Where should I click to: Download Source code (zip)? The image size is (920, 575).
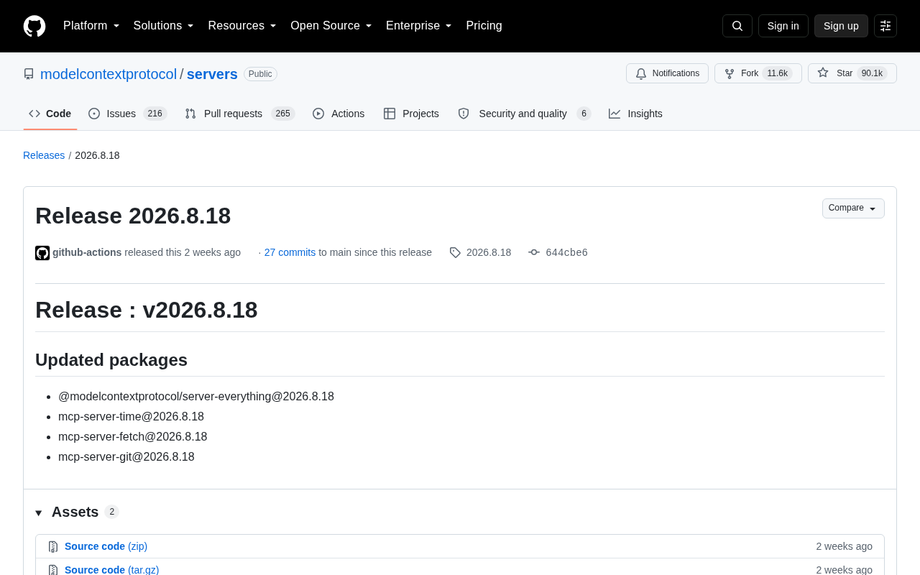tap(106, 546)
